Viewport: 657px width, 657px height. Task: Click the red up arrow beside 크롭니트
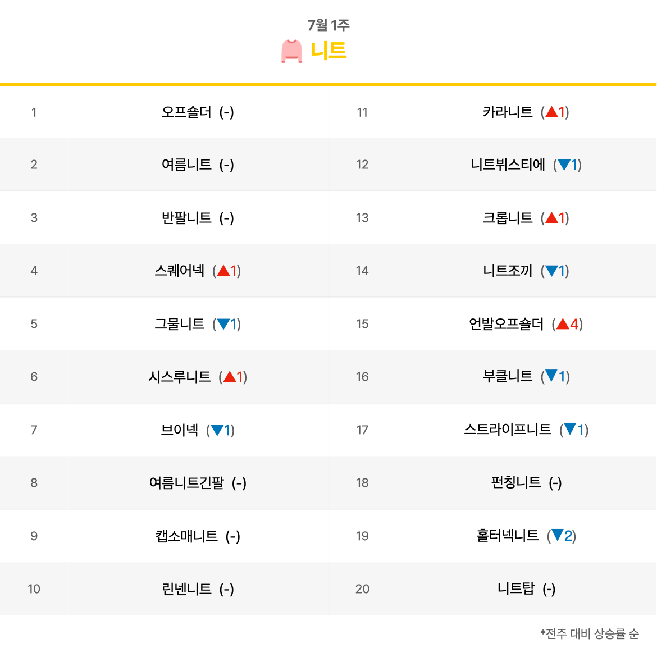click(x=551, y=218)
